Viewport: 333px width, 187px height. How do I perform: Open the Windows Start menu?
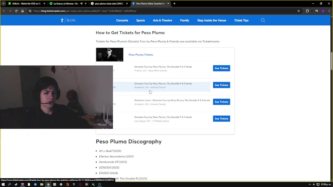pyautogui.click(x=3, y=184)
